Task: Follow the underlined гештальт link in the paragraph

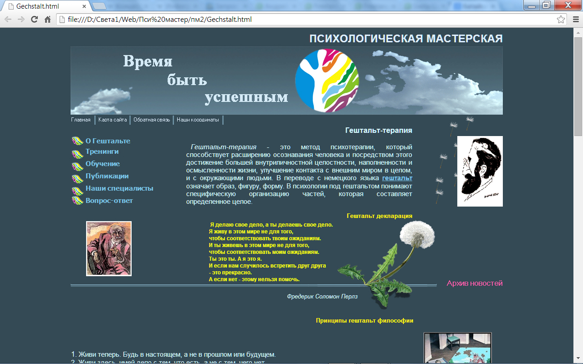Action: [397, 178]
